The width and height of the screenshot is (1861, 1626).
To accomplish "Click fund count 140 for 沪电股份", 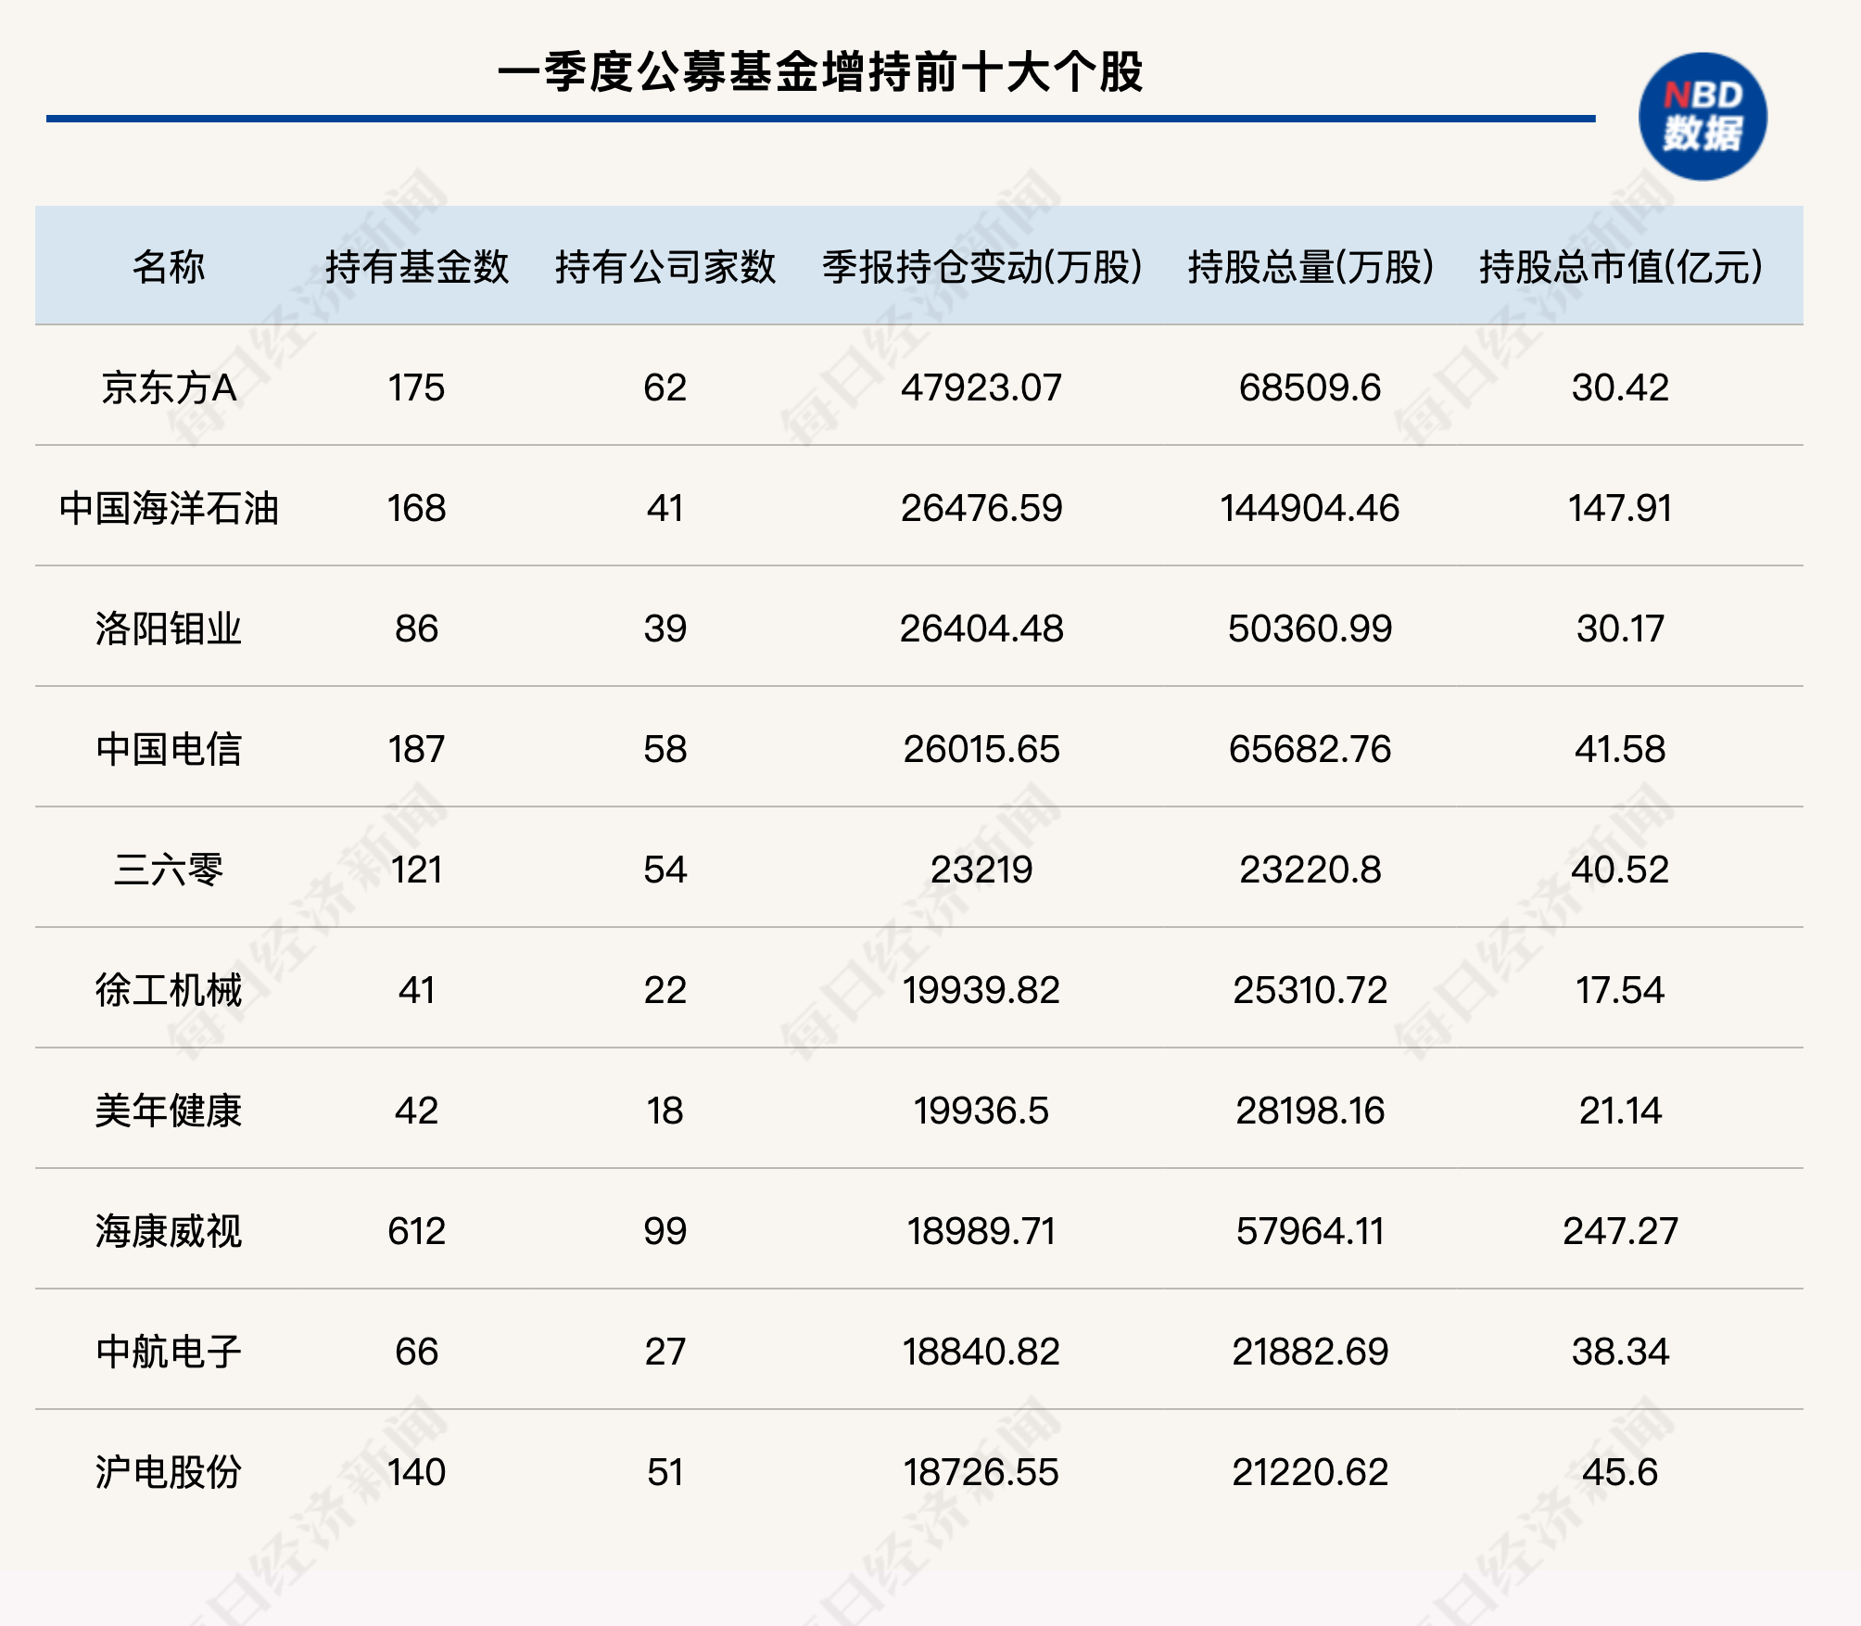I will click(x=417, y=1472).
